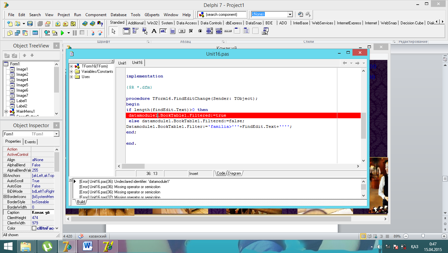Click the Toggle form/unit icon
Image resolution: width=448 pixels, height=253 pixels.
[25, 33]
